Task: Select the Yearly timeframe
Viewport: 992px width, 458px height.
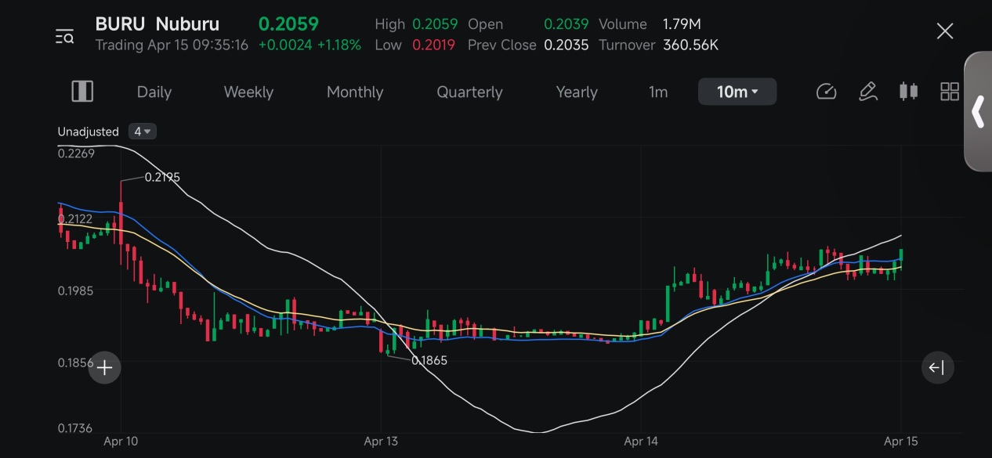Action: [577, 92]
